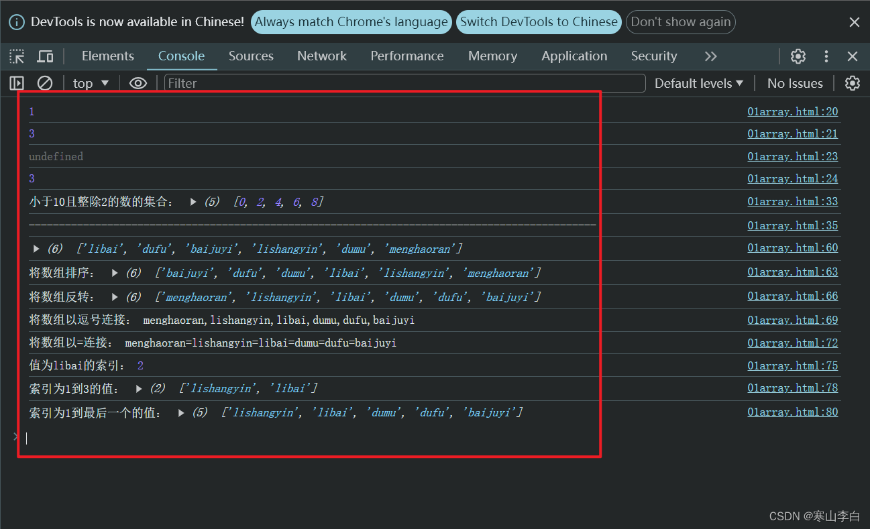
Task: Toggle the device toolbar icon
Action: [x=45, y=56]
